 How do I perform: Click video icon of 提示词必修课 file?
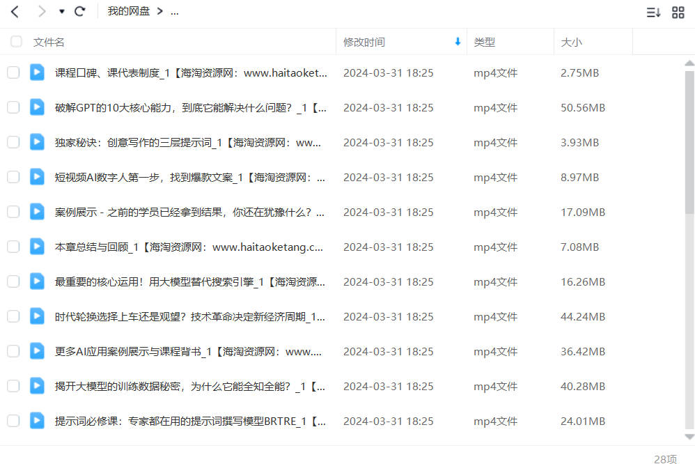[37, 421]
